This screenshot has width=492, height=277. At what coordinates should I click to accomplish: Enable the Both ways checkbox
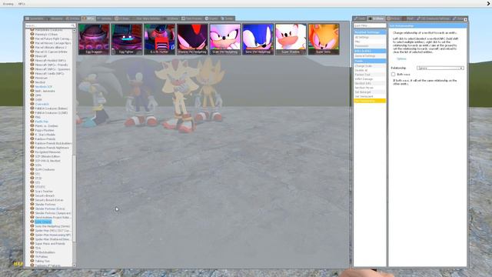coord(393,75)
